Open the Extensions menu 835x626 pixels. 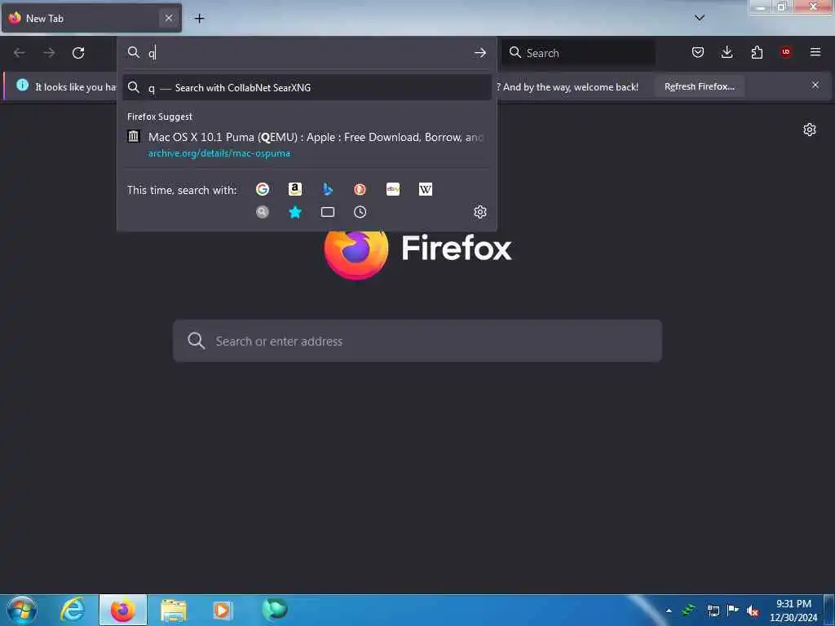757,52
